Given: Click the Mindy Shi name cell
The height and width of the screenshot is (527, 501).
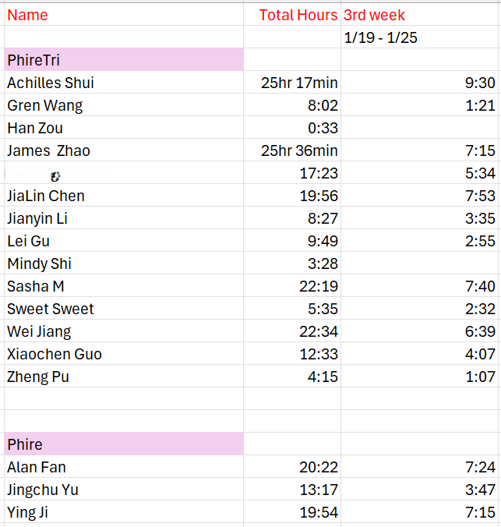Looking at the screenshot, I should (x=39, y=263).
